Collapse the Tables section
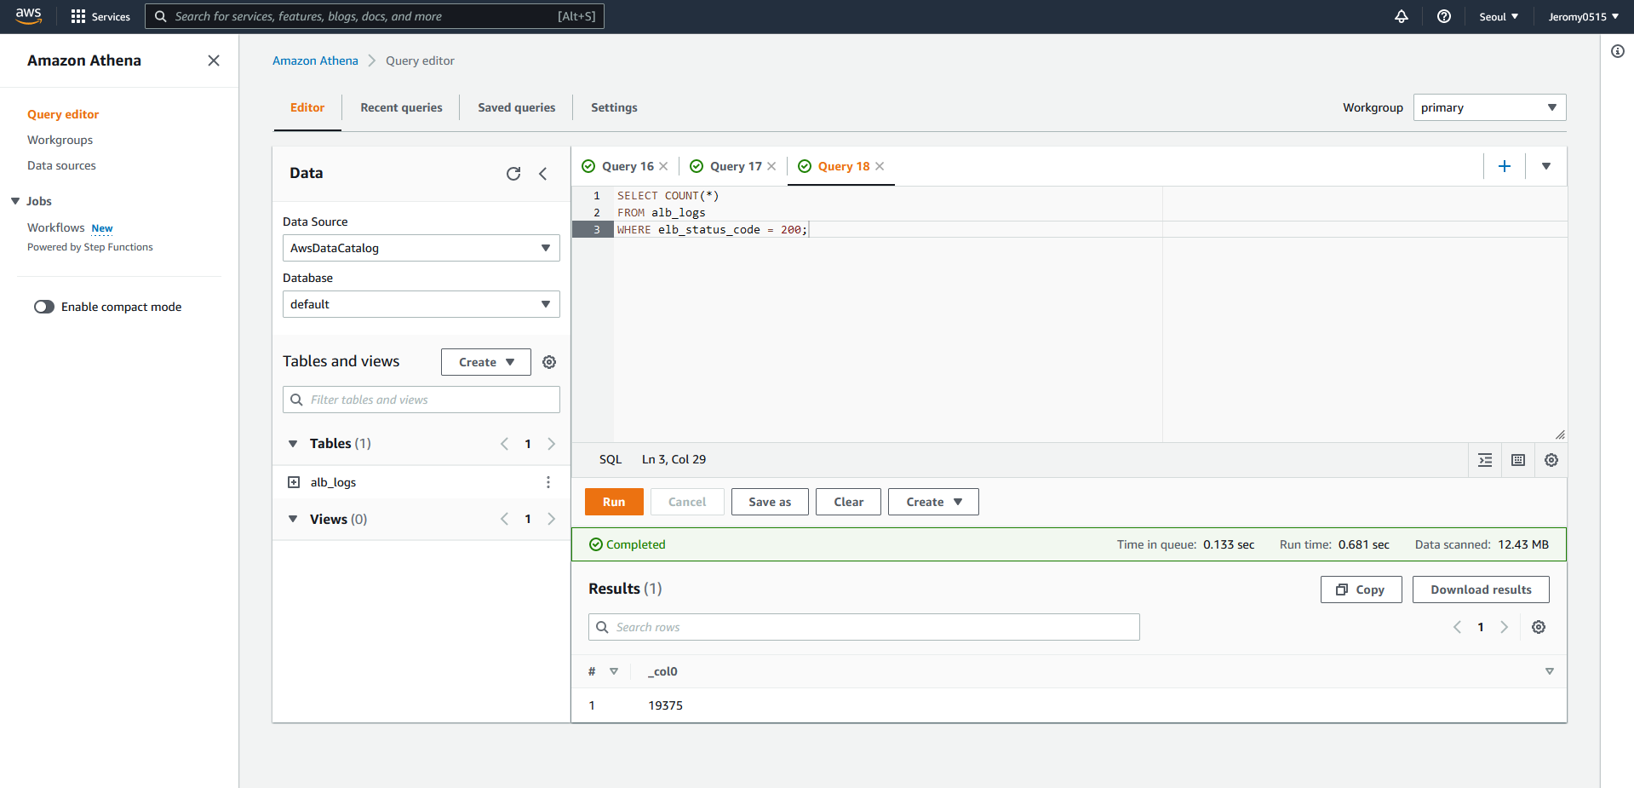This screenshot has width=1634, height=788. 293,444
